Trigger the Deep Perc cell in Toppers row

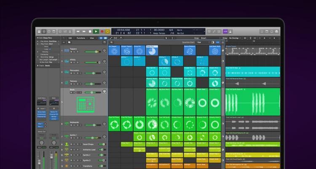point(152,50)
